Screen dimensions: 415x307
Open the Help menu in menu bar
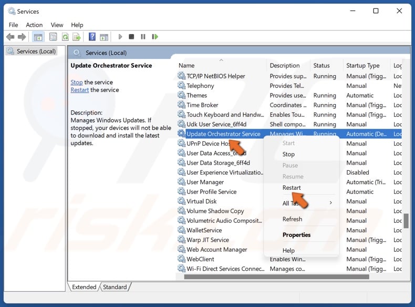pos(77,25)
